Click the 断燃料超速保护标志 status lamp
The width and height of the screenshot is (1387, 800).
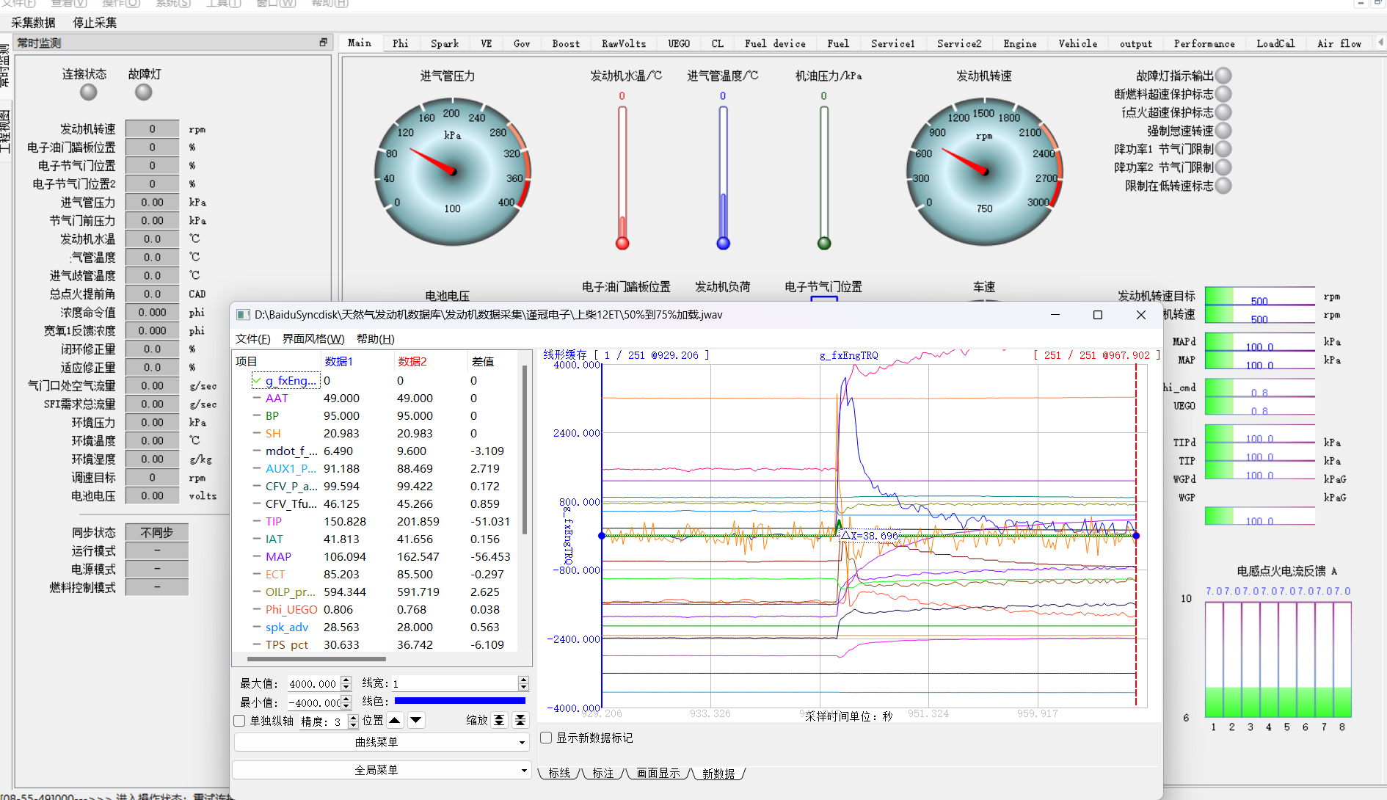click(1223, 94)
